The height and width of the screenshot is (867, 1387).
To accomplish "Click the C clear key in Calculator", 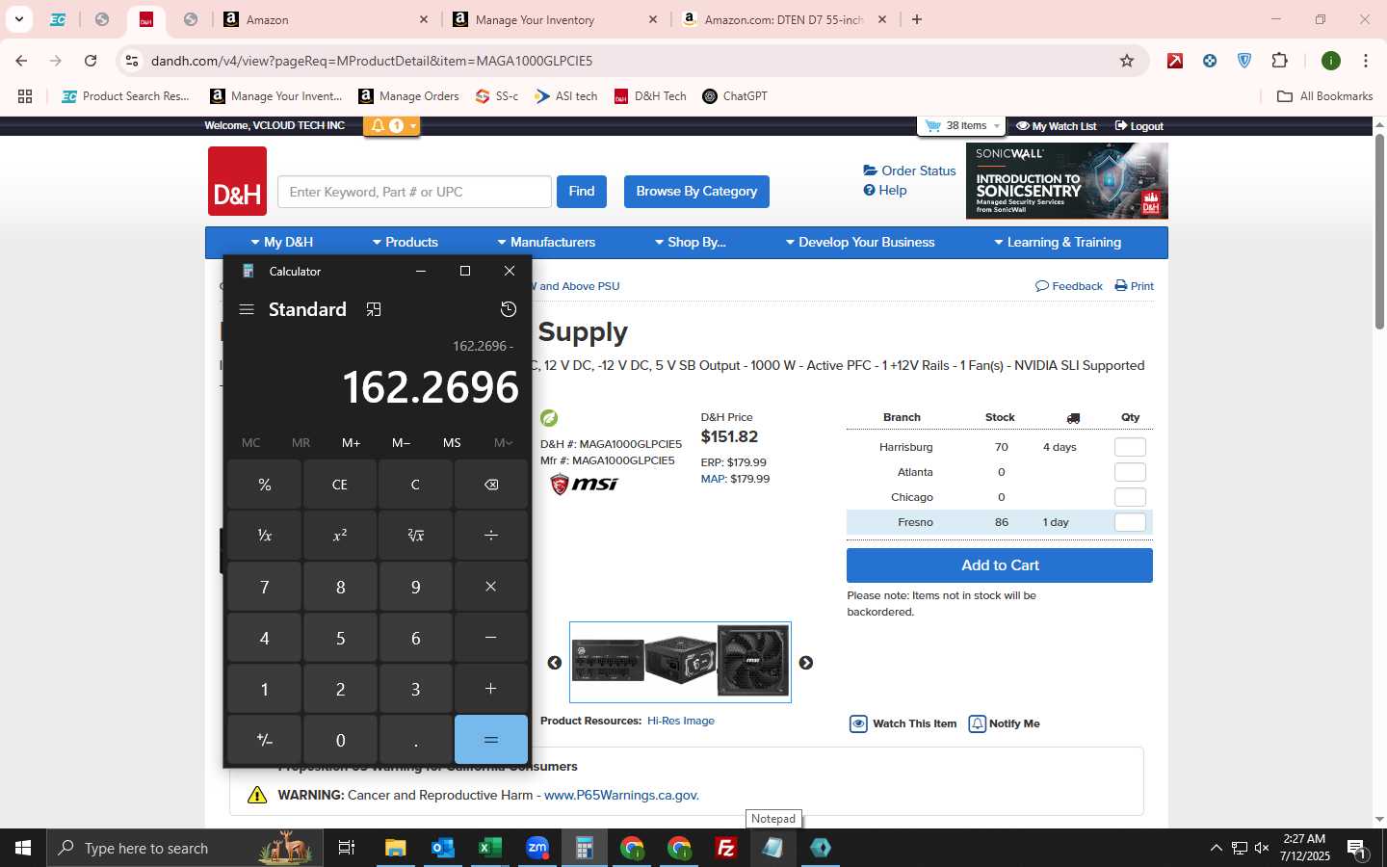I will coord(415,485).
